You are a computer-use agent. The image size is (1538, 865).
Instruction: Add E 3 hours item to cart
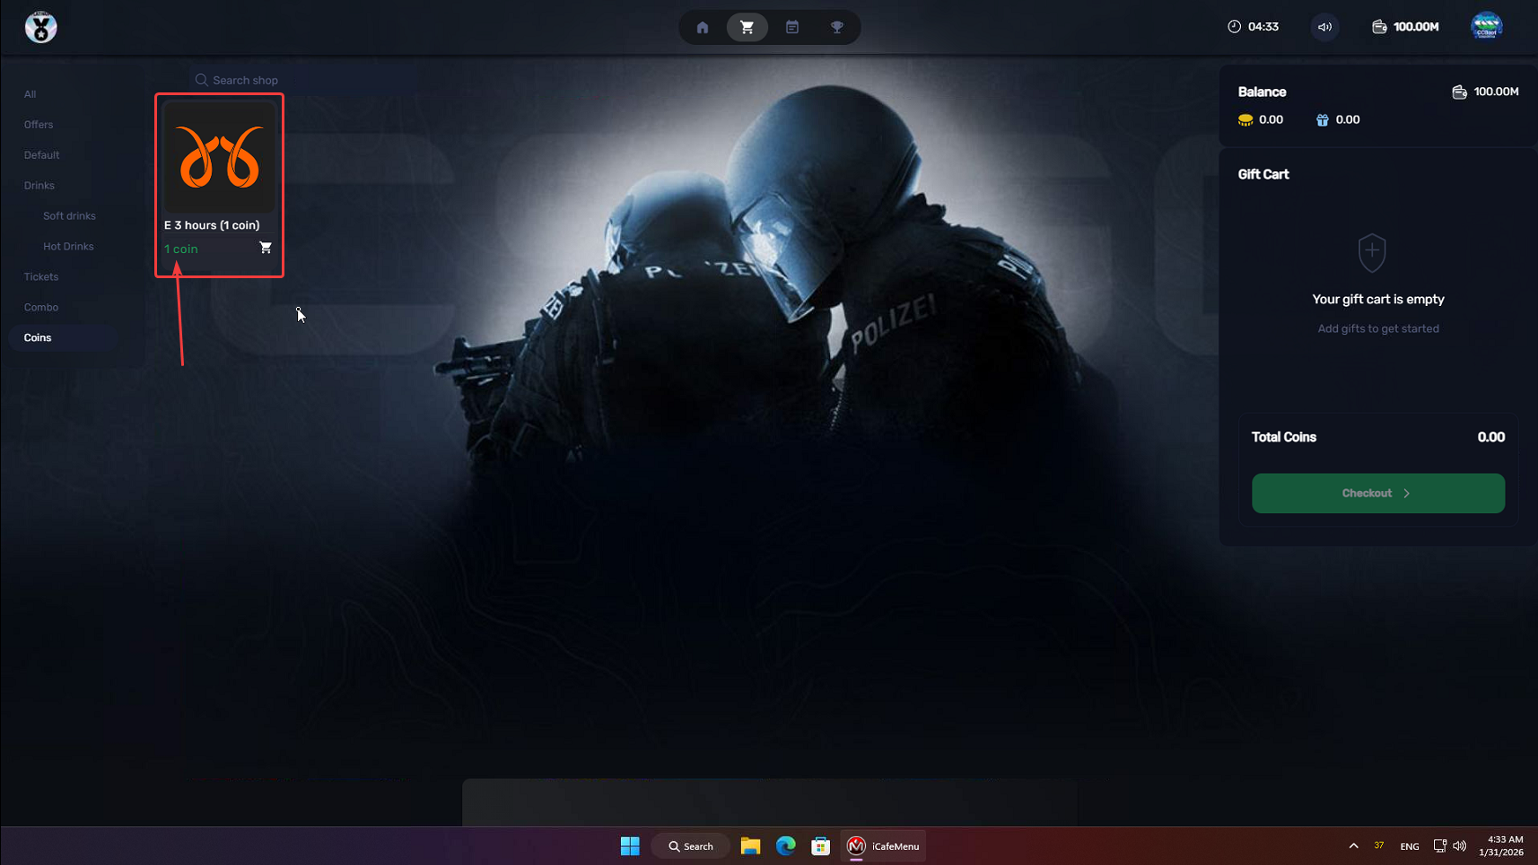[266, 248]
